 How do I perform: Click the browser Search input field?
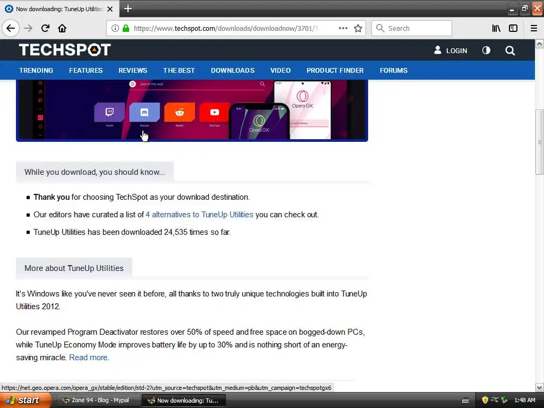[x=412, y=28]
